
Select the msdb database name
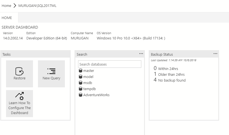pyautogui.click(x=88, y=83)
